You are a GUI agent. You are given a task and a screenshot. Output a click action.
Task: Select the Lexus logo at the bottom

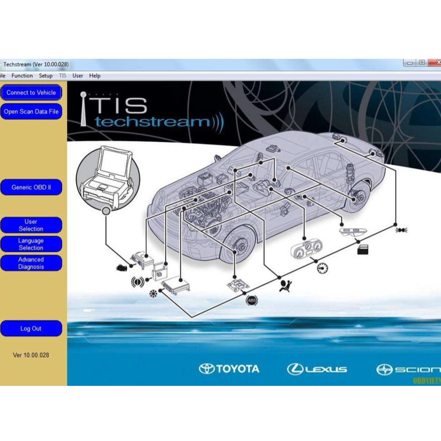tap(317, 369)
